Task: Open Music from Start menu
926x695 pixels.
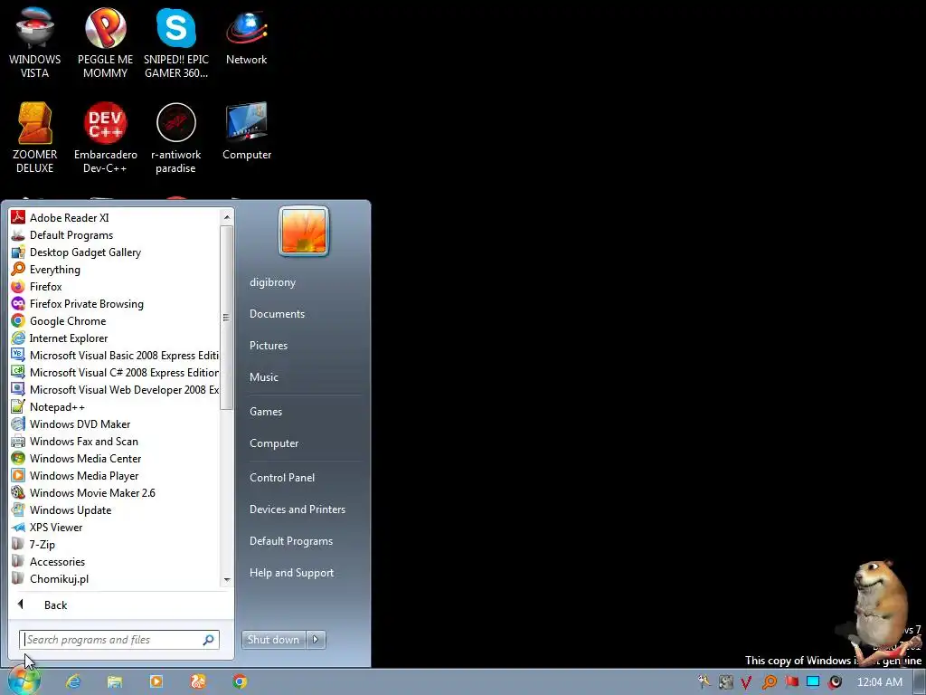Action: click(263, 377)
